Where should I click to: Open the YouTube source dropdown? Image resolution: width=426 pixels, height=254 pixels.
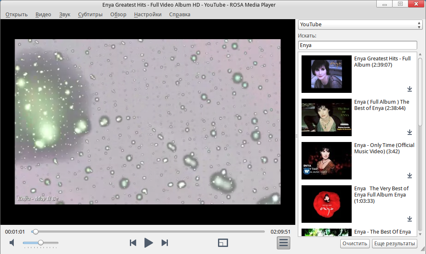coord(360,25)
